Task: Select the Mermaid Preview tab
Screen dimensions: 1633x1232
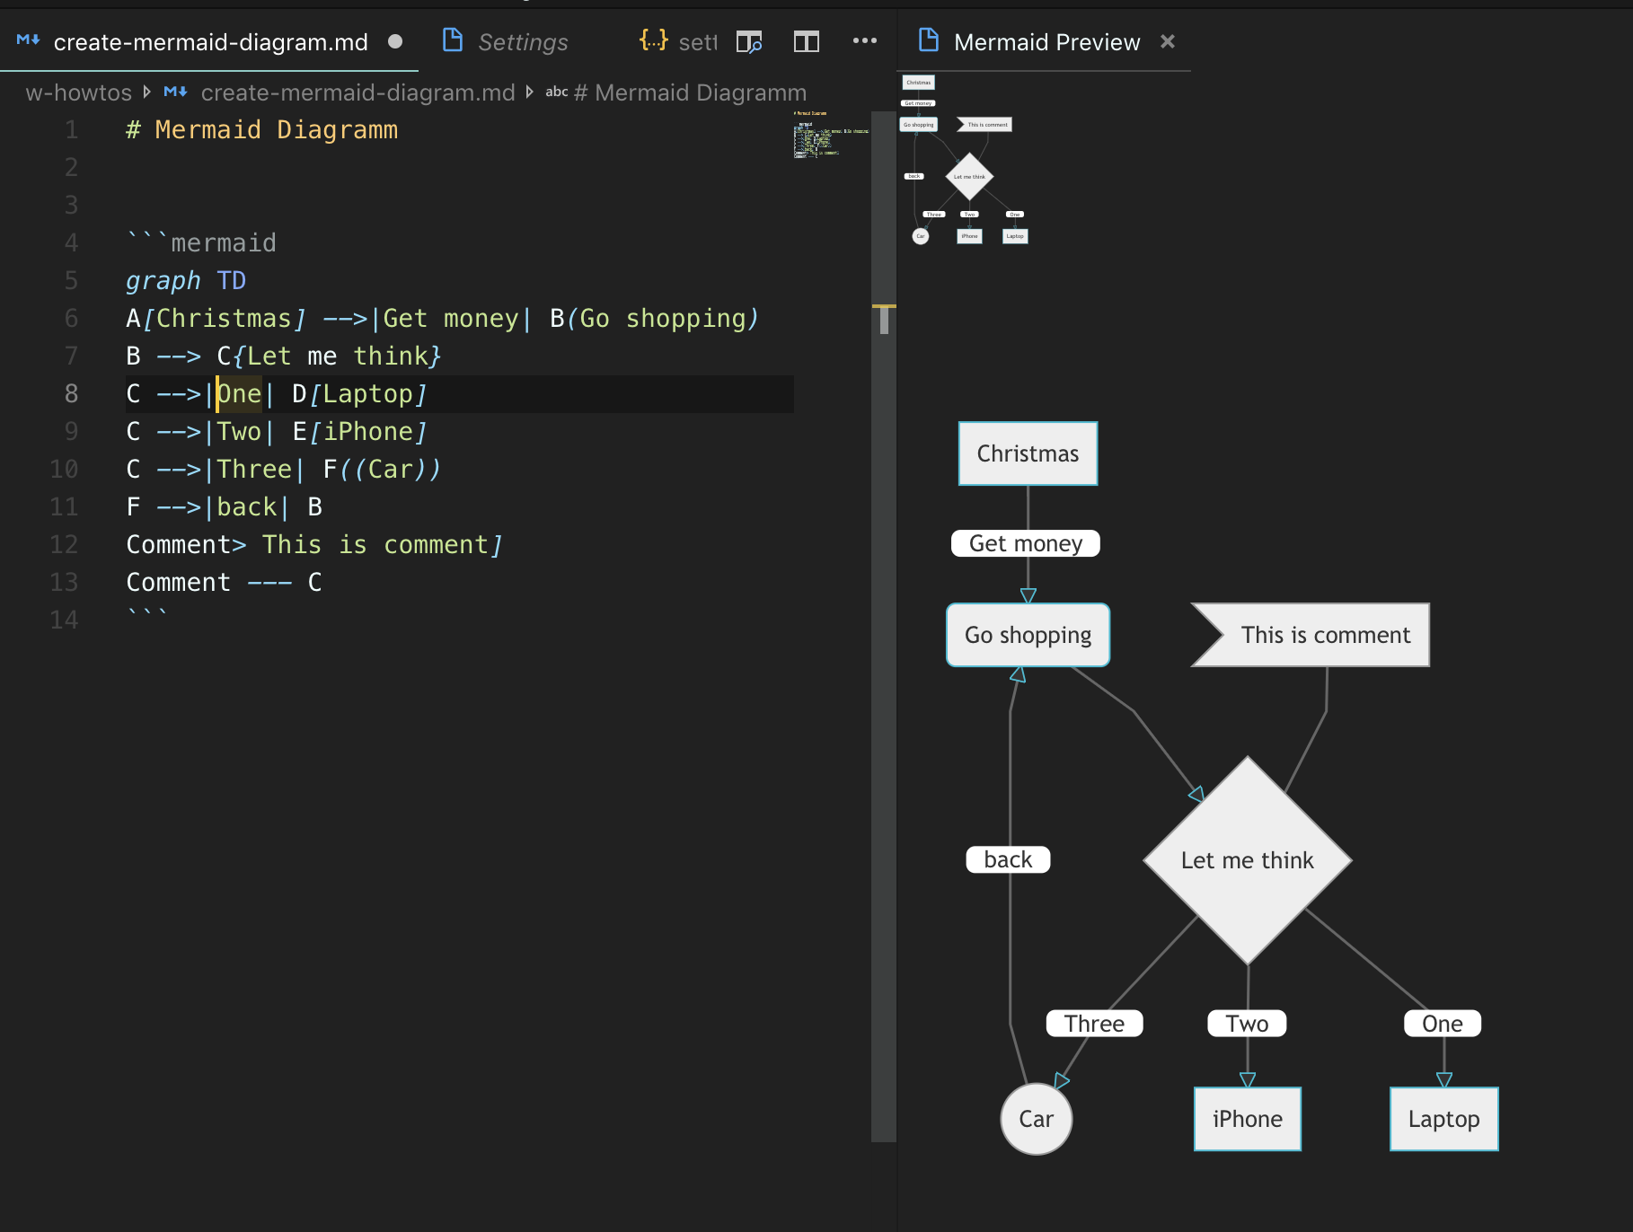Action: tap(1046, 42)
